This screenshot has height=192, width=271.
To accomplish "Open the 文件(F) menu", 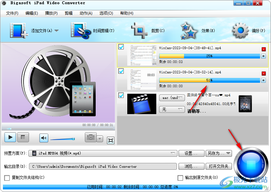I will click(x=12, y=13).
